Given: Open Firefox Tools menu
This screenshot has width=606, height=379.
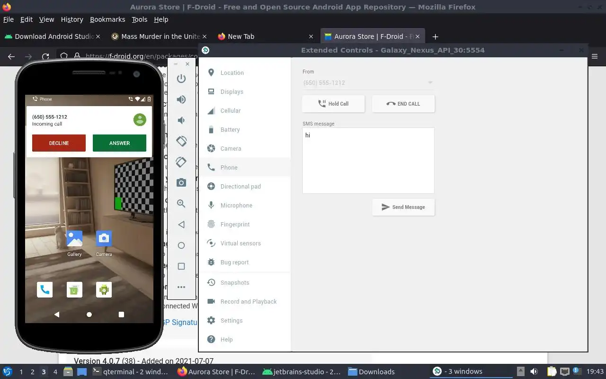Looking at the screenshot, I should pyautogui.click(x=140, y=19).
